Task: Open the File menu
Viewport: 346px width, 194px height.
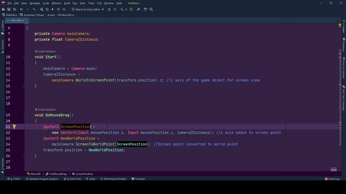Action: pos(10,3)
